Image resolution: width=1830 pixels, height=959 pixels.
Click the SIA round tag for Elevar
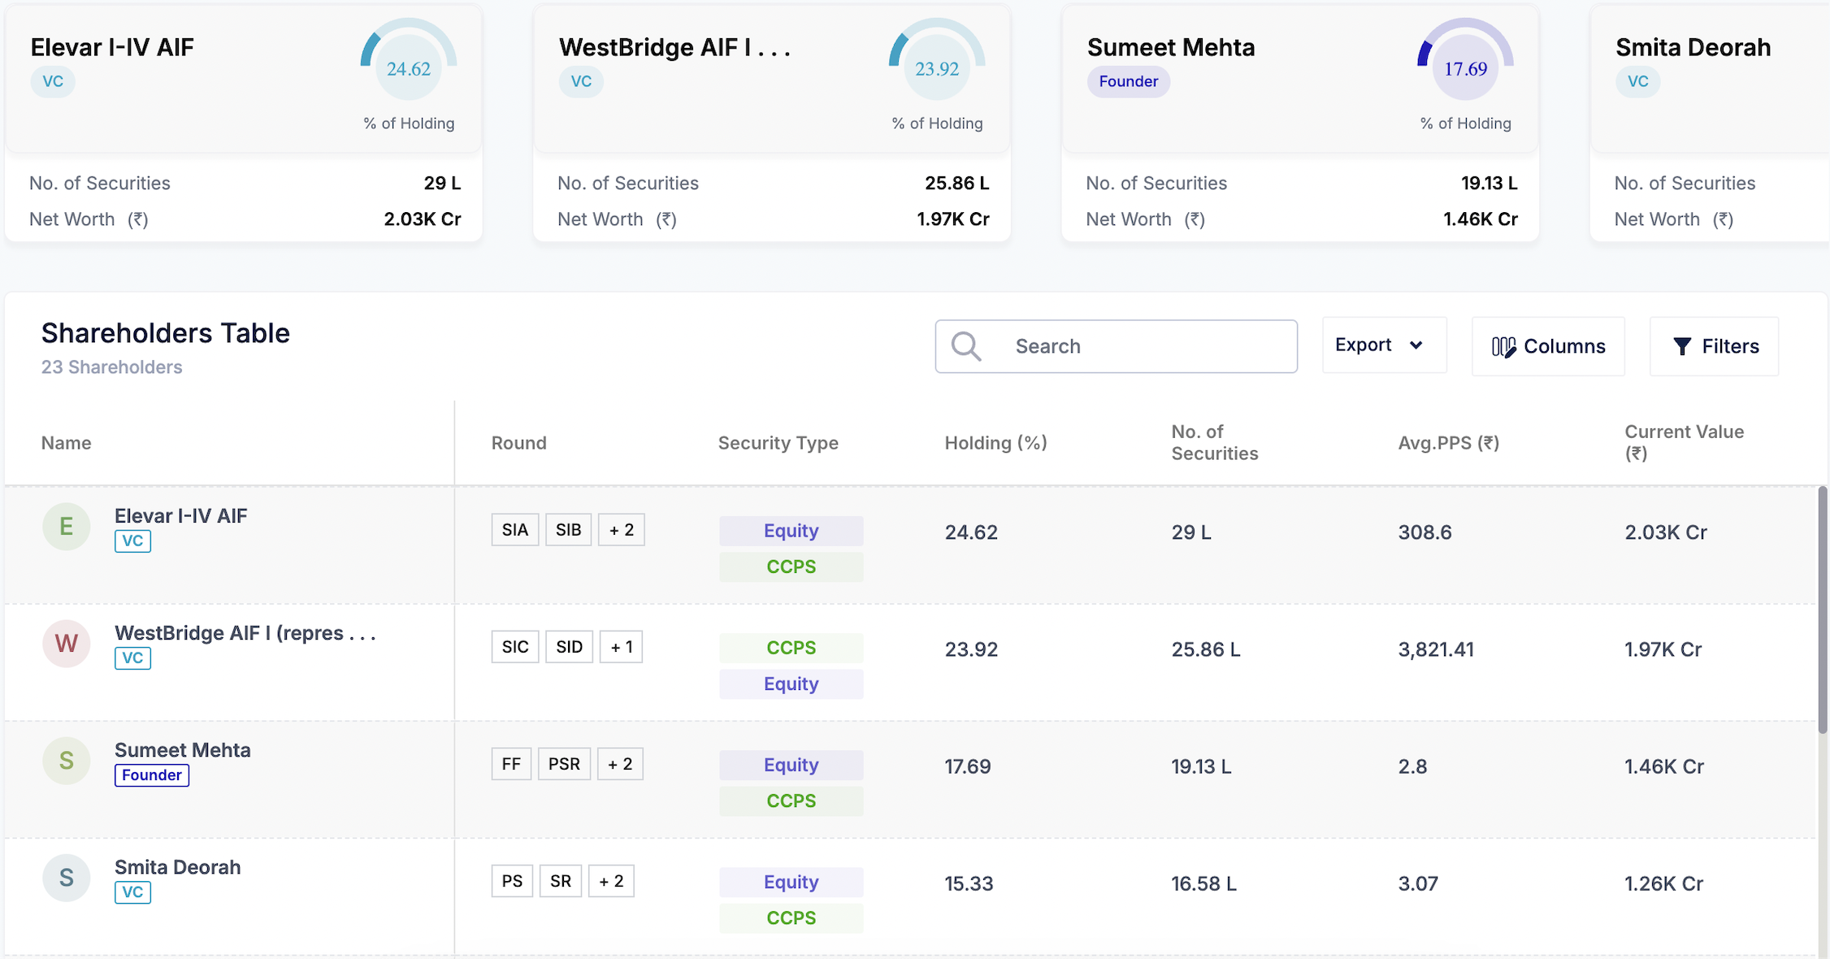click(514, 530)
